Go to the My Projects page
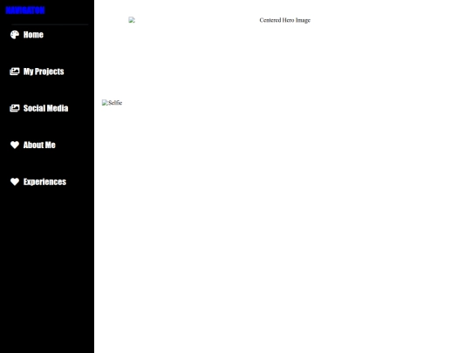Screen dimensions: 471x353 click(44, 71)
